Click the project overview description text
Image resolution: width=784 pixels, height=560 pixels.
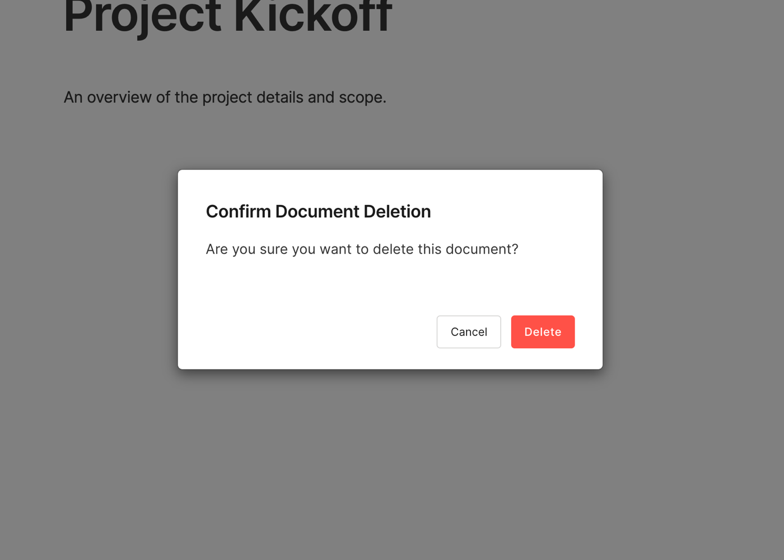tap(225, 97)
